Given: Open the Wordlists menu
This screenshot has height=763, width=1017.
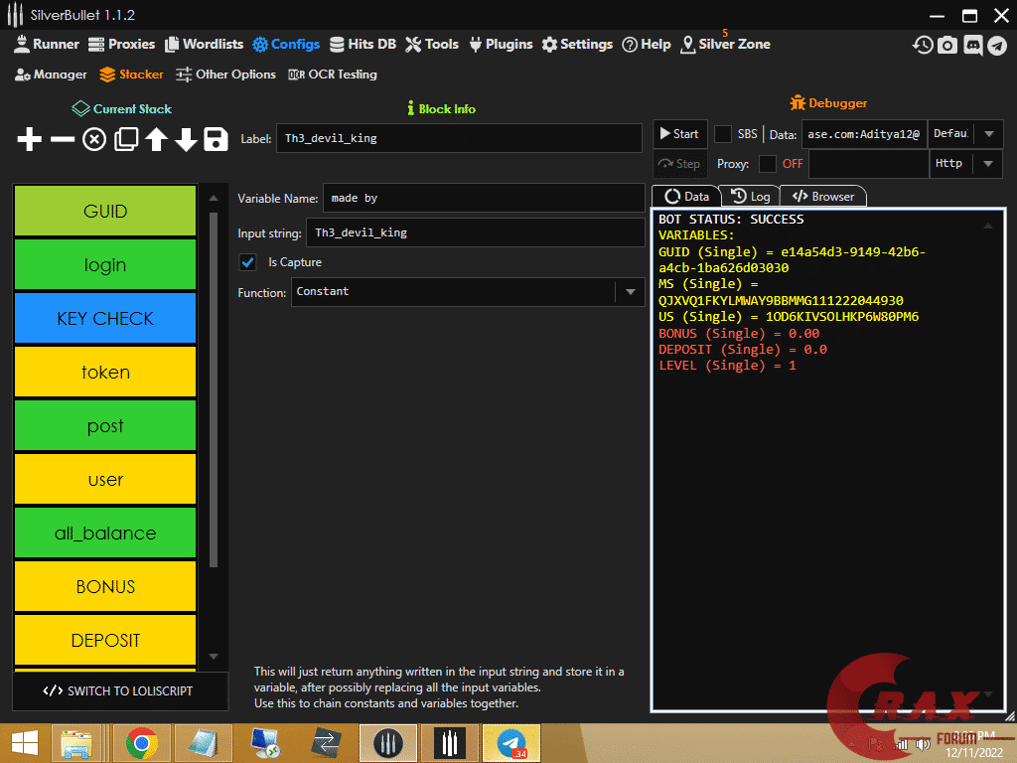Looking at the screenshot, I should pyautogui.click(x=204, y=44).
